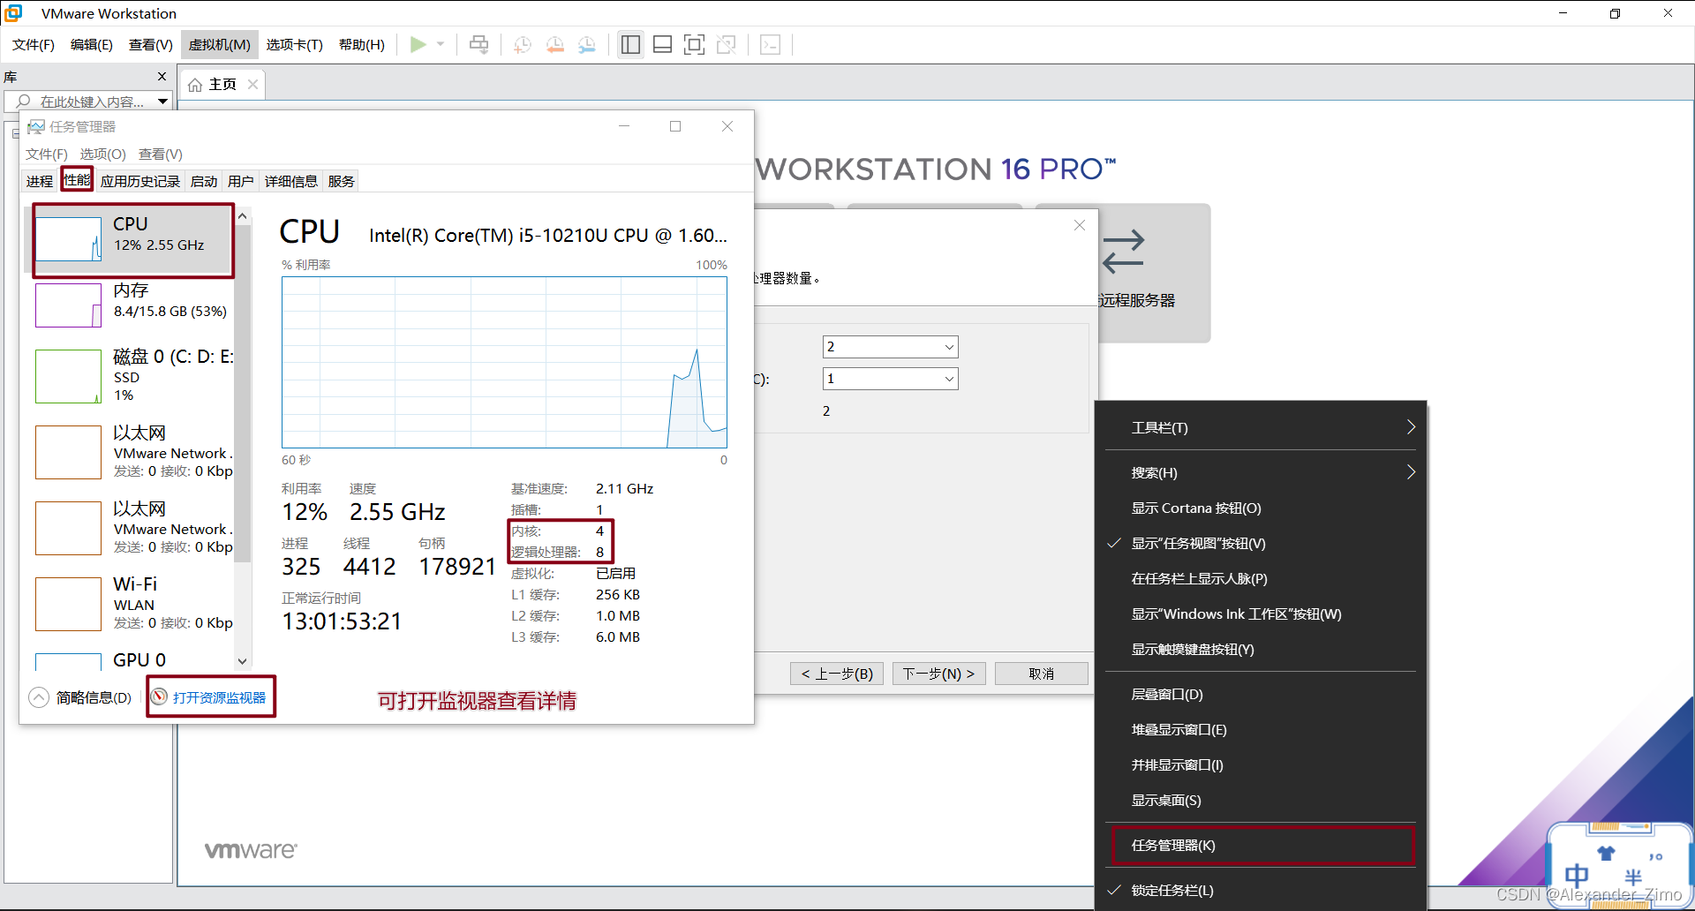Viewport: 1695px width, 911px height.
Task: Toggle 在任务栏上显示人脉(P) option
Action: click(x=1261, y=578)
